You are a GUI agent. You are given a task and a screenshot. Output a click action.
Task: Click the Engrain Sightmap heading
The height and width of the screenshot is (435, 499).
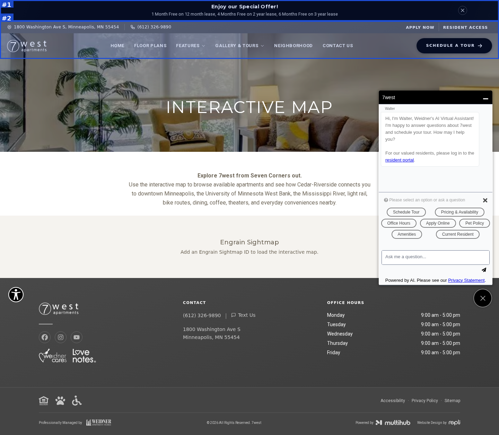[x=249, y=242]
